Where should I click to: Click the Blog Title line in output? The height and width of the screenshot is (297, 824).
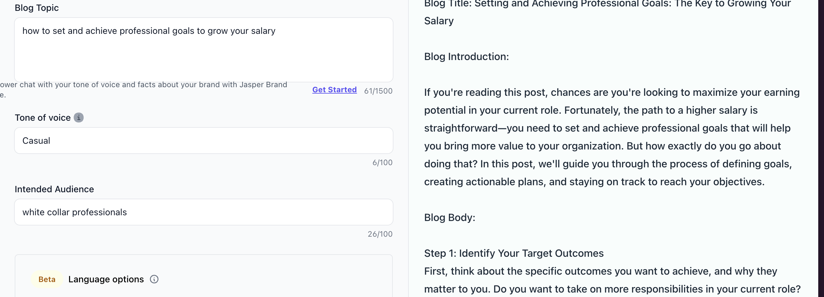click(x=607, y=4)
